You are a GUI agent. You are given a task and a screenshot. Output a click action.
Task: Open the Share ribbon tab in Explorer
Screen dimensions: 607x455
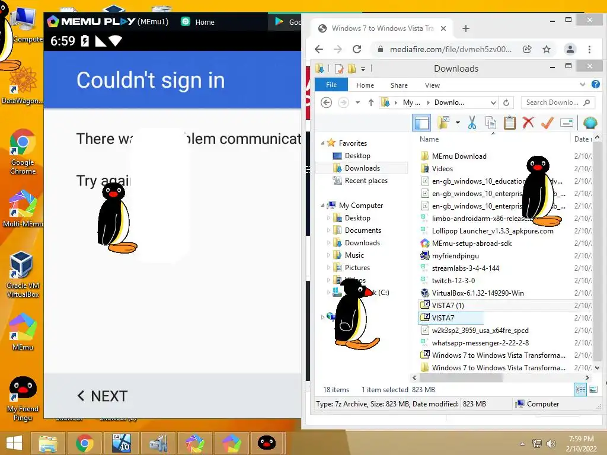point(399,85)
